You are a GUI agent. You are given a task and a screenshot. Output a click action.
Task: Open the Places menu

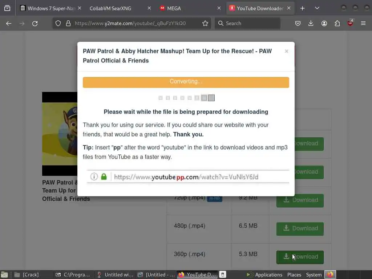pos(294,275)
